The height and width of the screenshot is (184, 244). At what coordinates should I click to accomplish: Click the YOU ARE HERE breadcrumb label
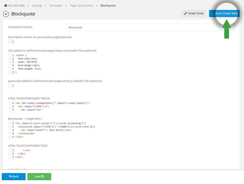coord(16,6)
